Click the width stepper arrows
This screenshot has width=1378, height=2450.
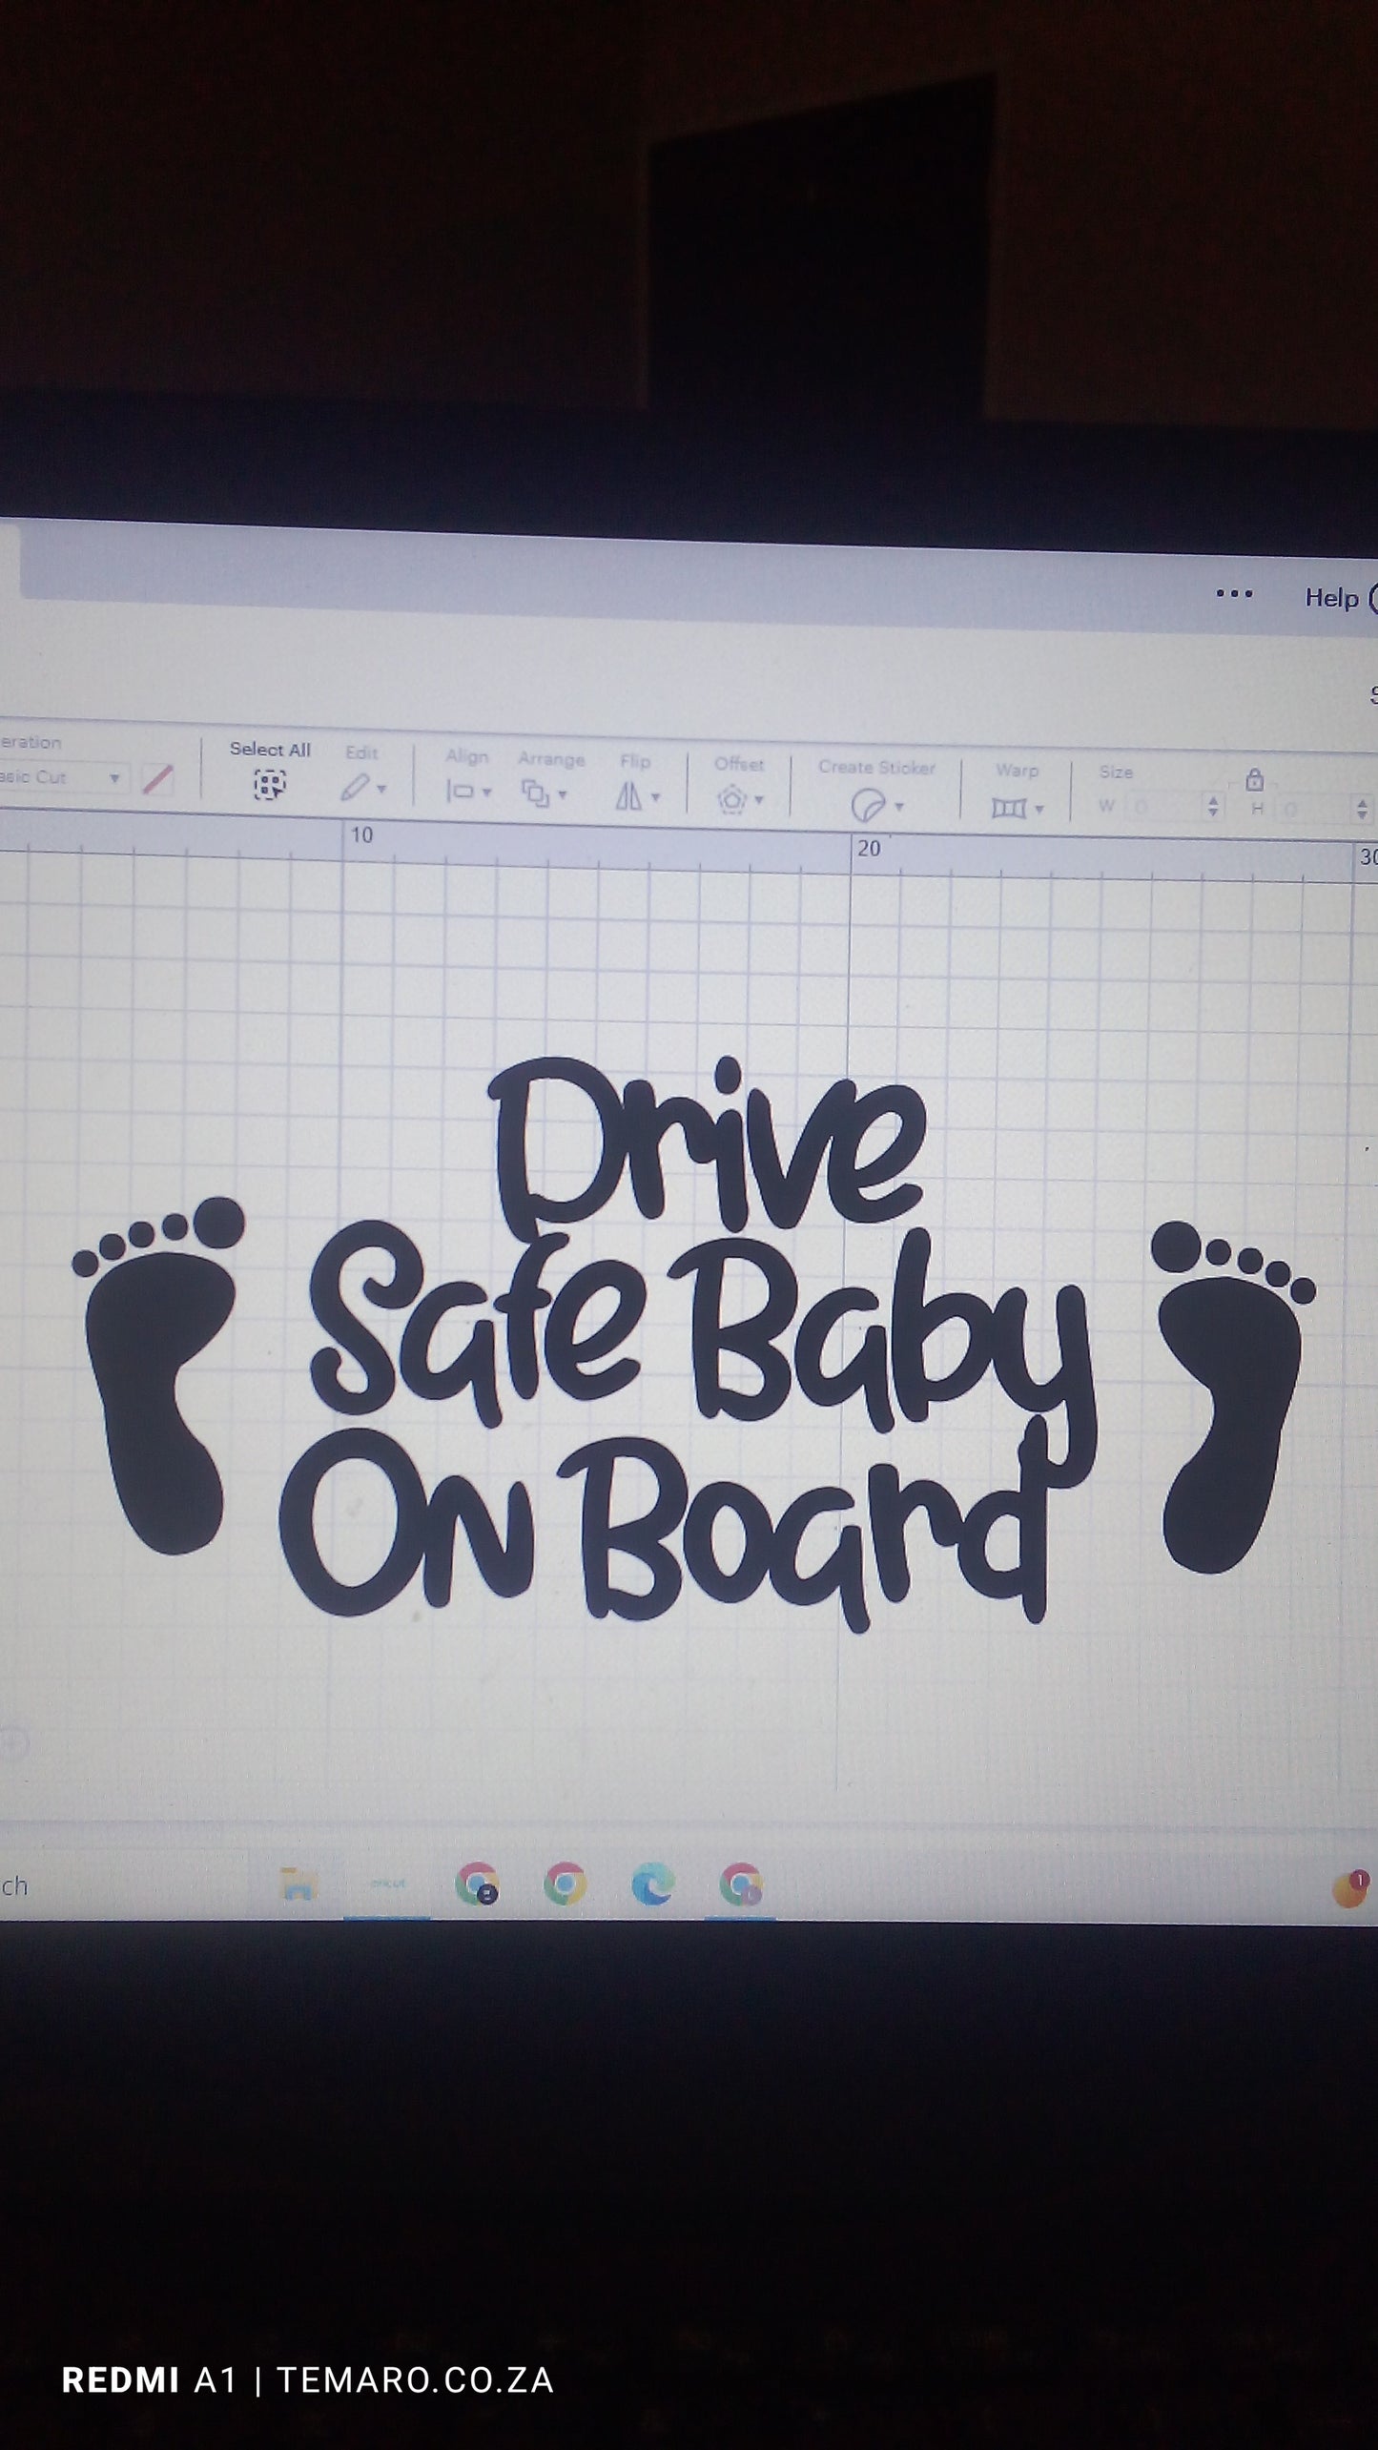(x=1213, y=807)
